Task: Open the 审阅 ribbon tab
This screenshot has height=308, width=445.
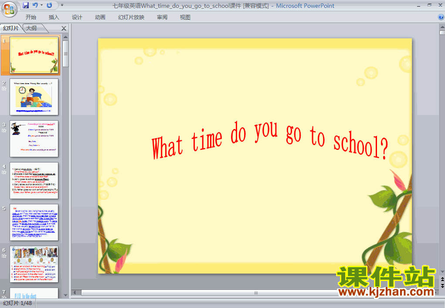Action: [x=162, y=17]
